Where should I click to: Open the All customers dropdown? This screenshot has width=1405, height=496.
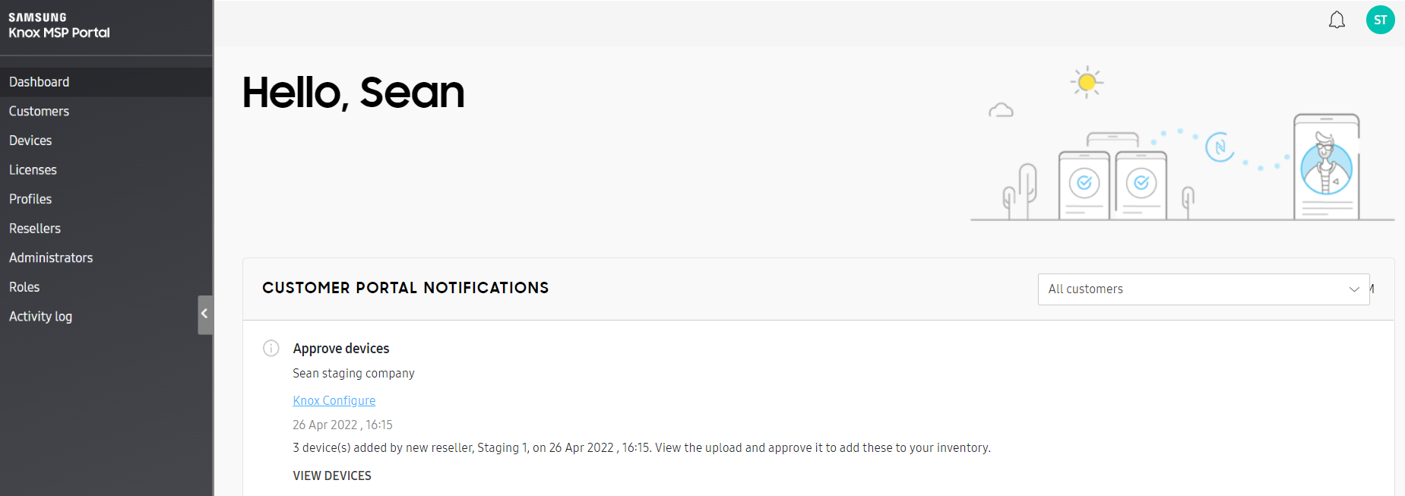point(1204,289)
